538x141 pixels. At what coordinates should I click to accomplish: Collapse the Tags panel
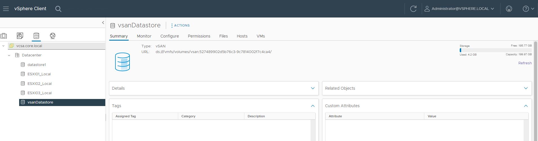312,106
